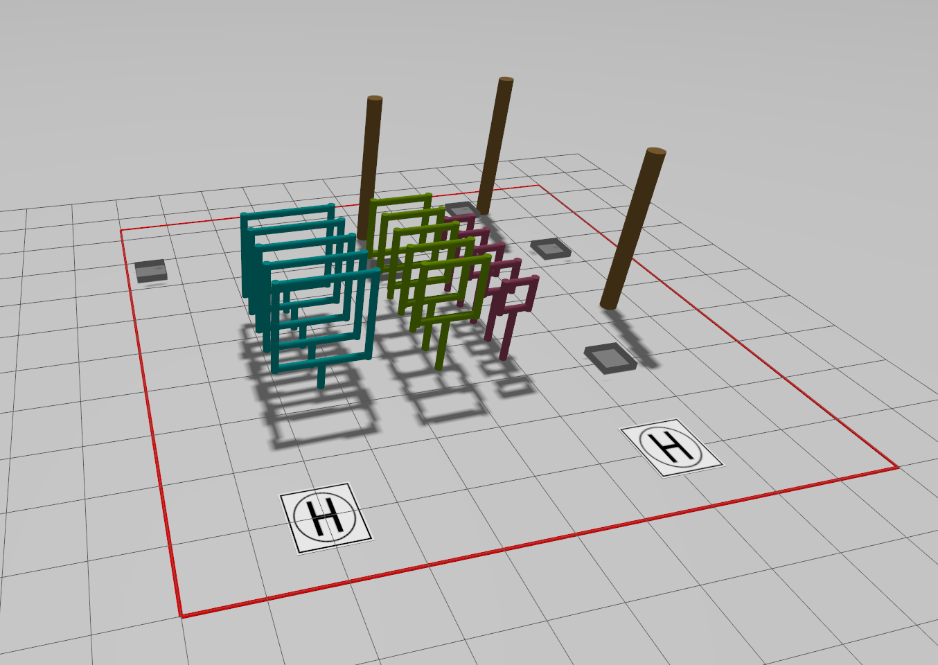938x665 pixels.
Task: Select the gray platform near the right pillar
Action: (x=610, y=357)
